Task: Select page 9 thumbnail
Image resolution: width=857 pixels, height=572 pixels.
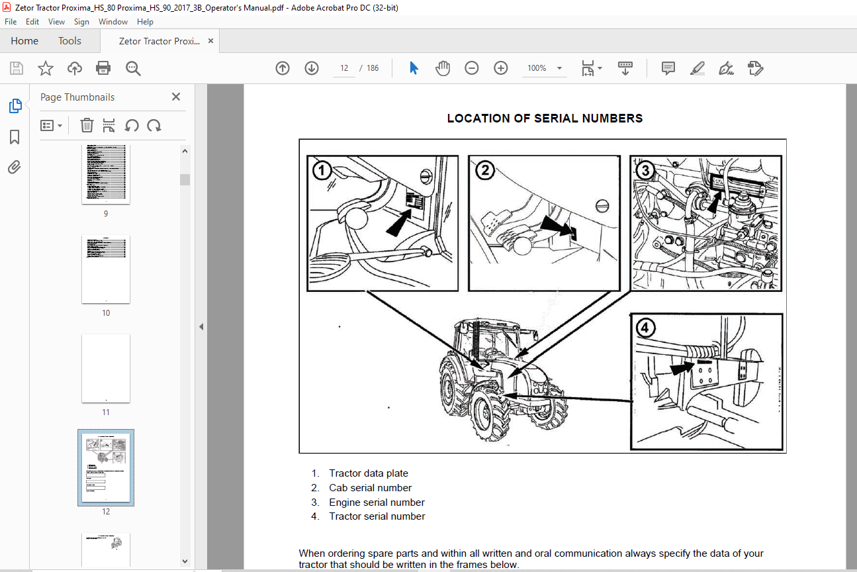Action: (x=106, y=174)
